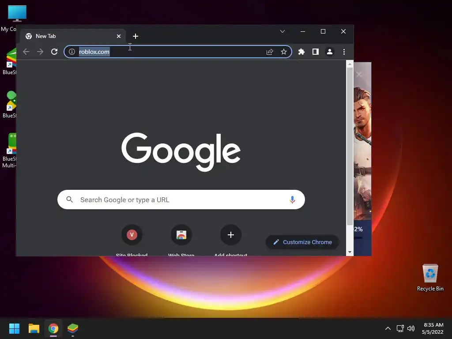The height and width of the screenshot is (339, 452).
Task: Click the volume speaker icon in tray
Action: (411, 328)
